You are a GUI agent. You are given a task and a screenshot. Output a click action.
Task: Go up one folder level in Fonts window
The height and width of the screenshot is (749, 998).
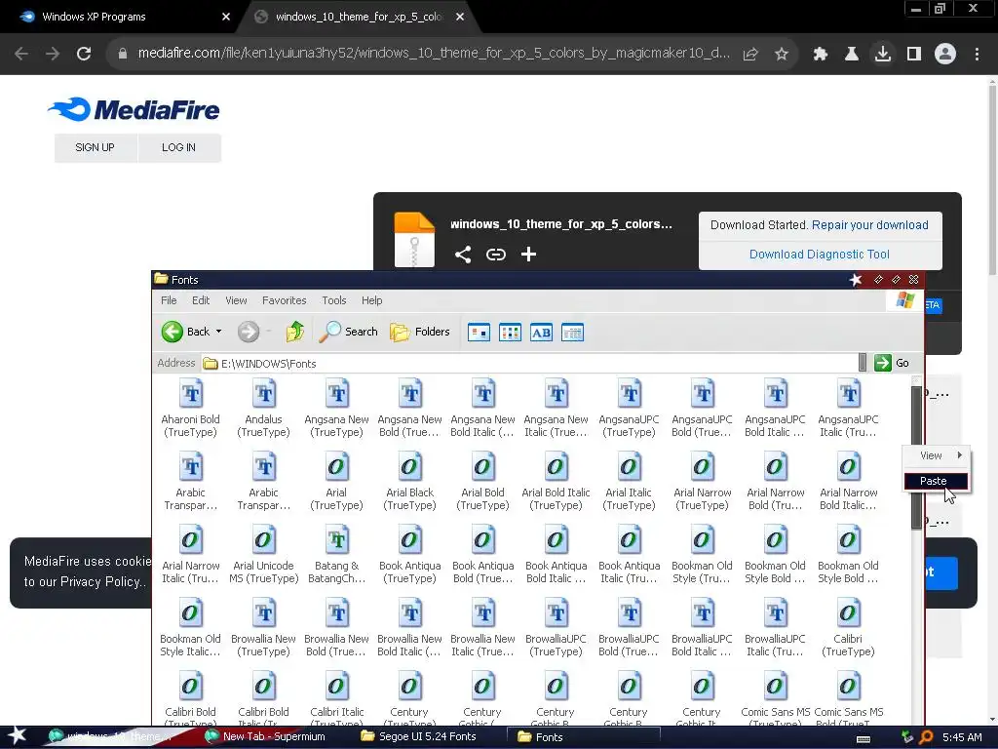coord(294,332)
